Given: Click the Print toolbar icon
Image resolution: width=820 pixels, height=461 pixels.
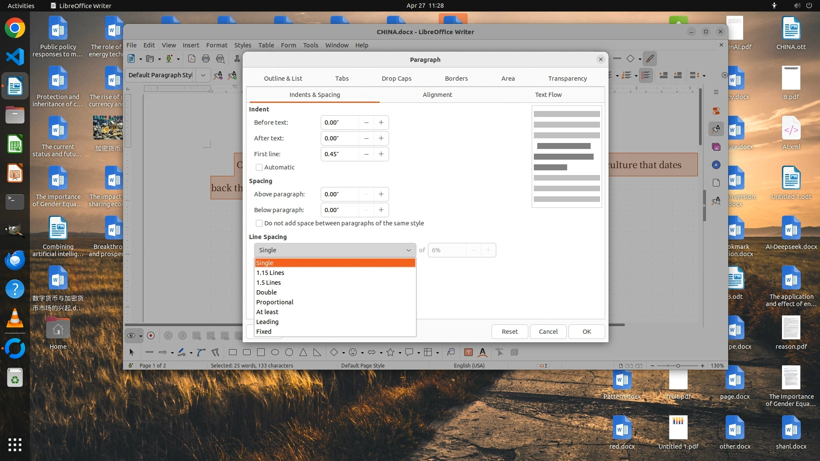Looking at the screenshot, I should [206, 59].
